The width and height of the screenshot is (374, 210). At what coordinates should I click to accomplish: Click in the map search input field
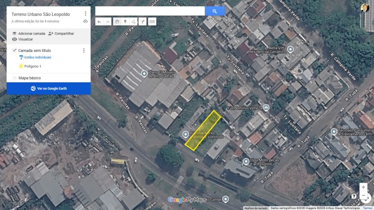(x=150, y=11)
